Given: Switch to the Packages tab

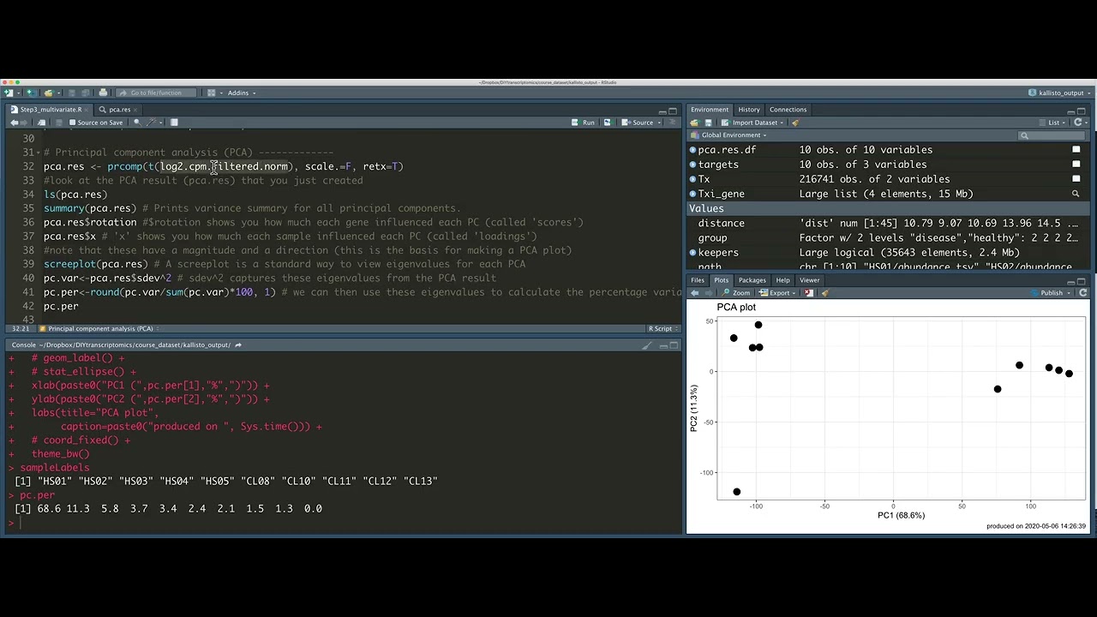Looking at the screenshot, I should [x=752, y=280].
